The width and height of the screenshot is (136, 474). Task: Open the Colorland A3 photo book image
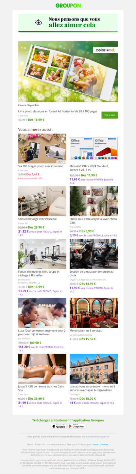pos(68,72)
